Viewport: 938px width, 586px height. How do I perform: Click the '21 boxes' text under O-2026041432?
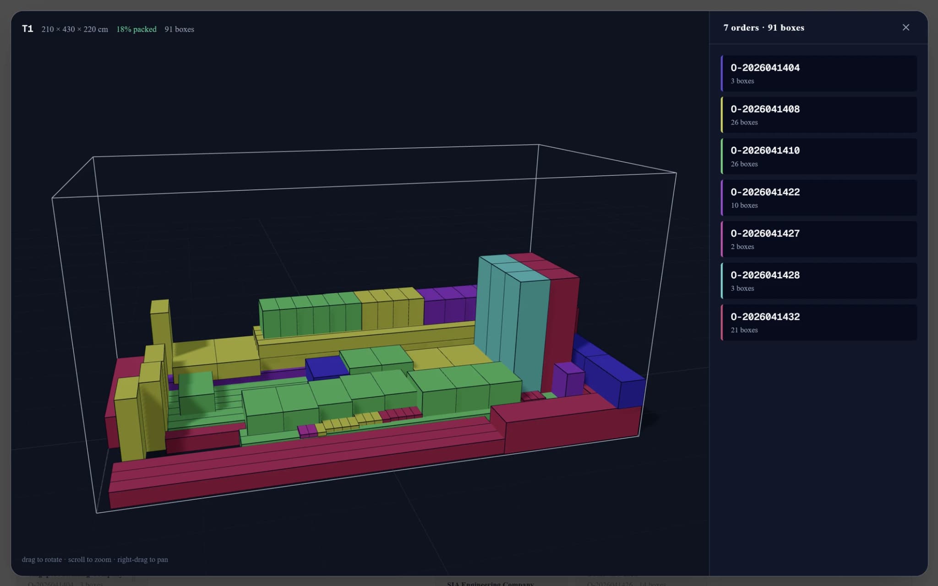click(x=744, y=330)
